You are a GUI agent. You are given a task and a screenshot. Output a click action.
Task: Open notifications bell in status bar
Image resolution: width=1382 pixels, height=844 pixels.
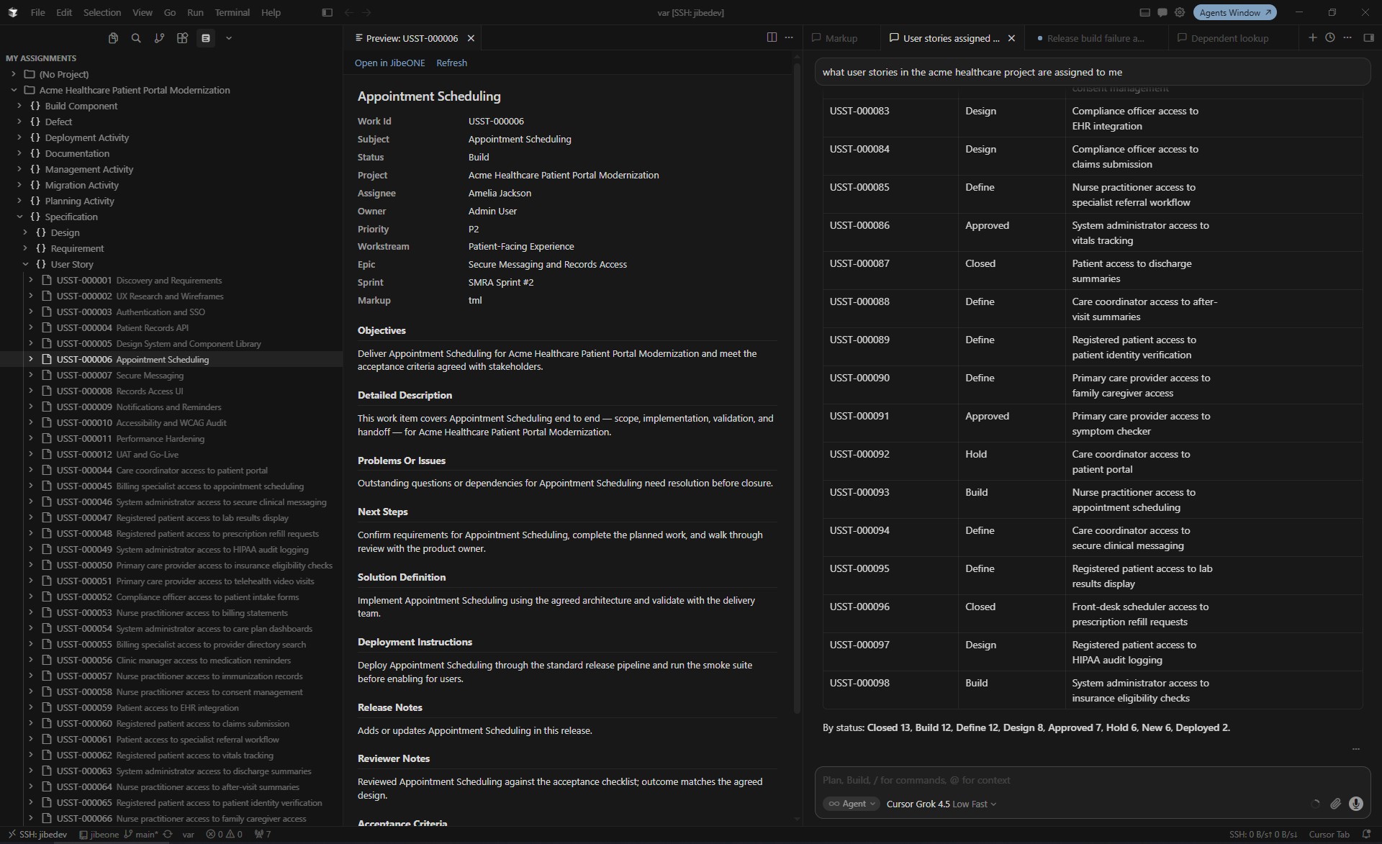click(1366, 835)
